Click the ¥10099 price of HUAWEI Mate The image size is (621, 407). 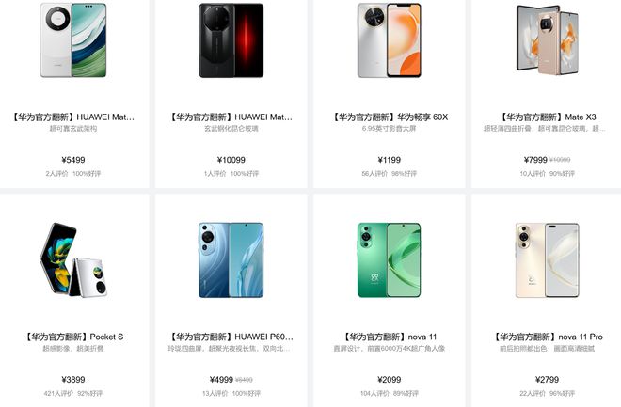point(231,160)
